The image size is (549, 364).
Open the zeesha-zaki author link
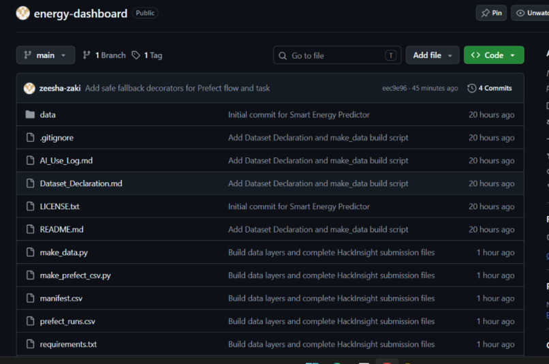coord(60,88)
